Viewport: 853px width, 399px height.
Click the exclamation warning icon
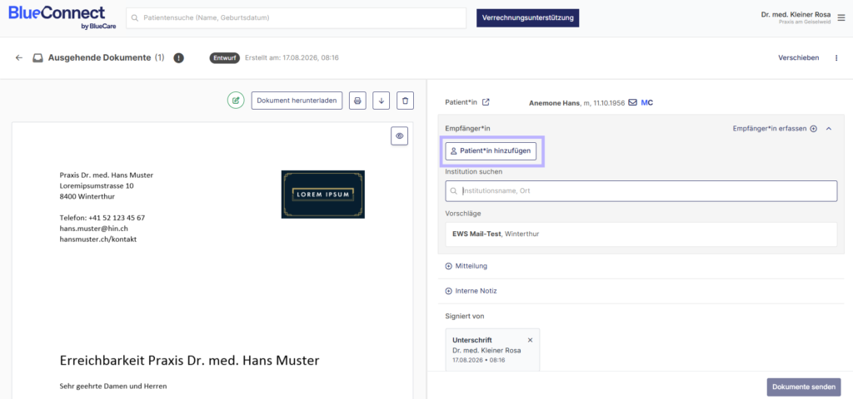click(x=178, y=58)
